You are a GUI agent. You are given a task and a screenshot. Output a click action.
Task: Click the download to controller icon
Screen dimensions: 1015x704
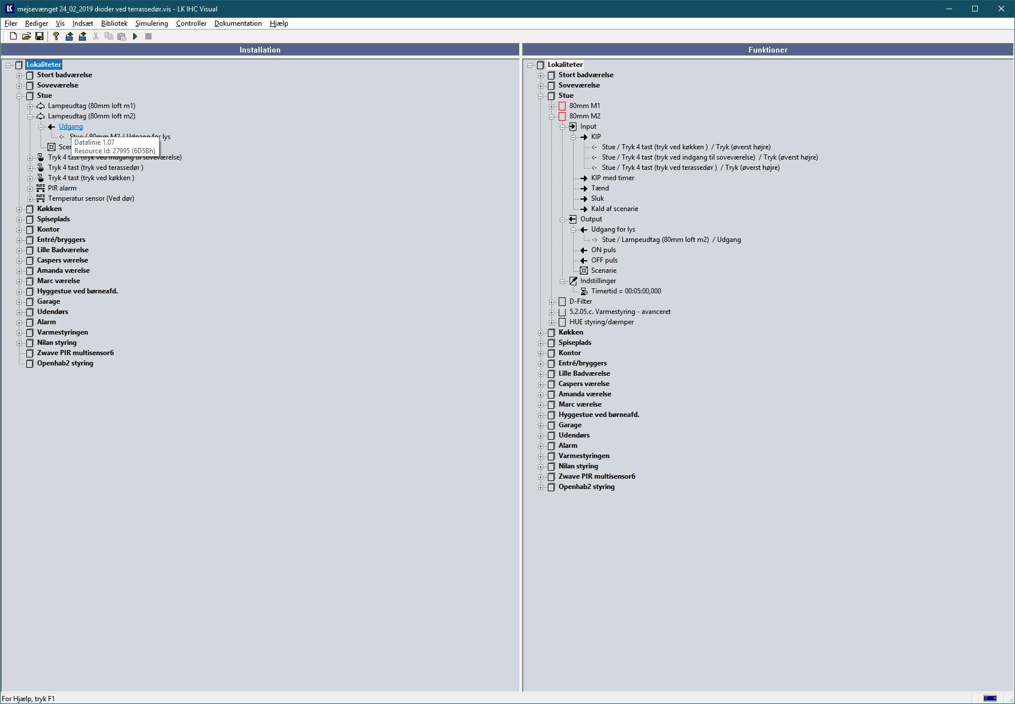(82, 36)
